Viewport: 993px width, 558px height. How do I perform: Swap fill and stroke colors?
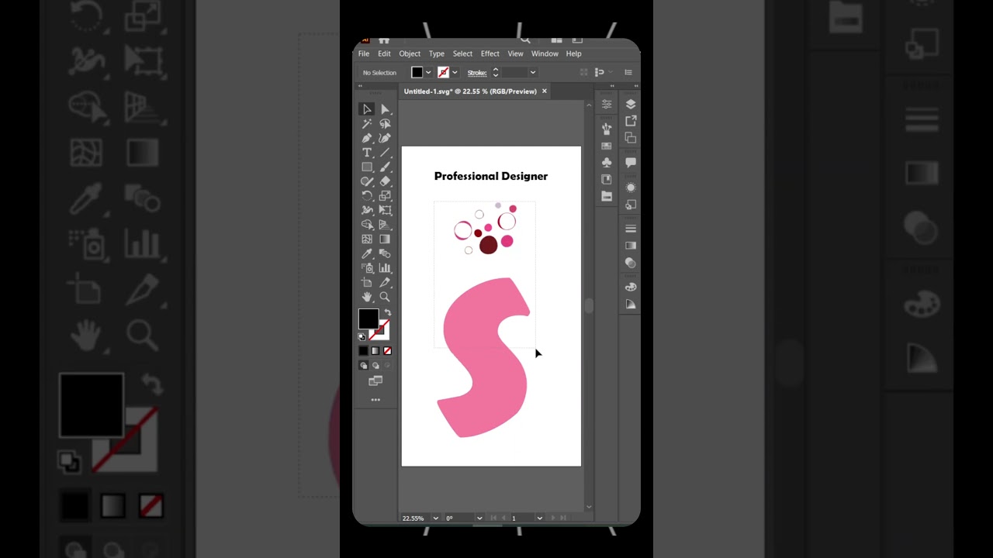coord(387,312)
